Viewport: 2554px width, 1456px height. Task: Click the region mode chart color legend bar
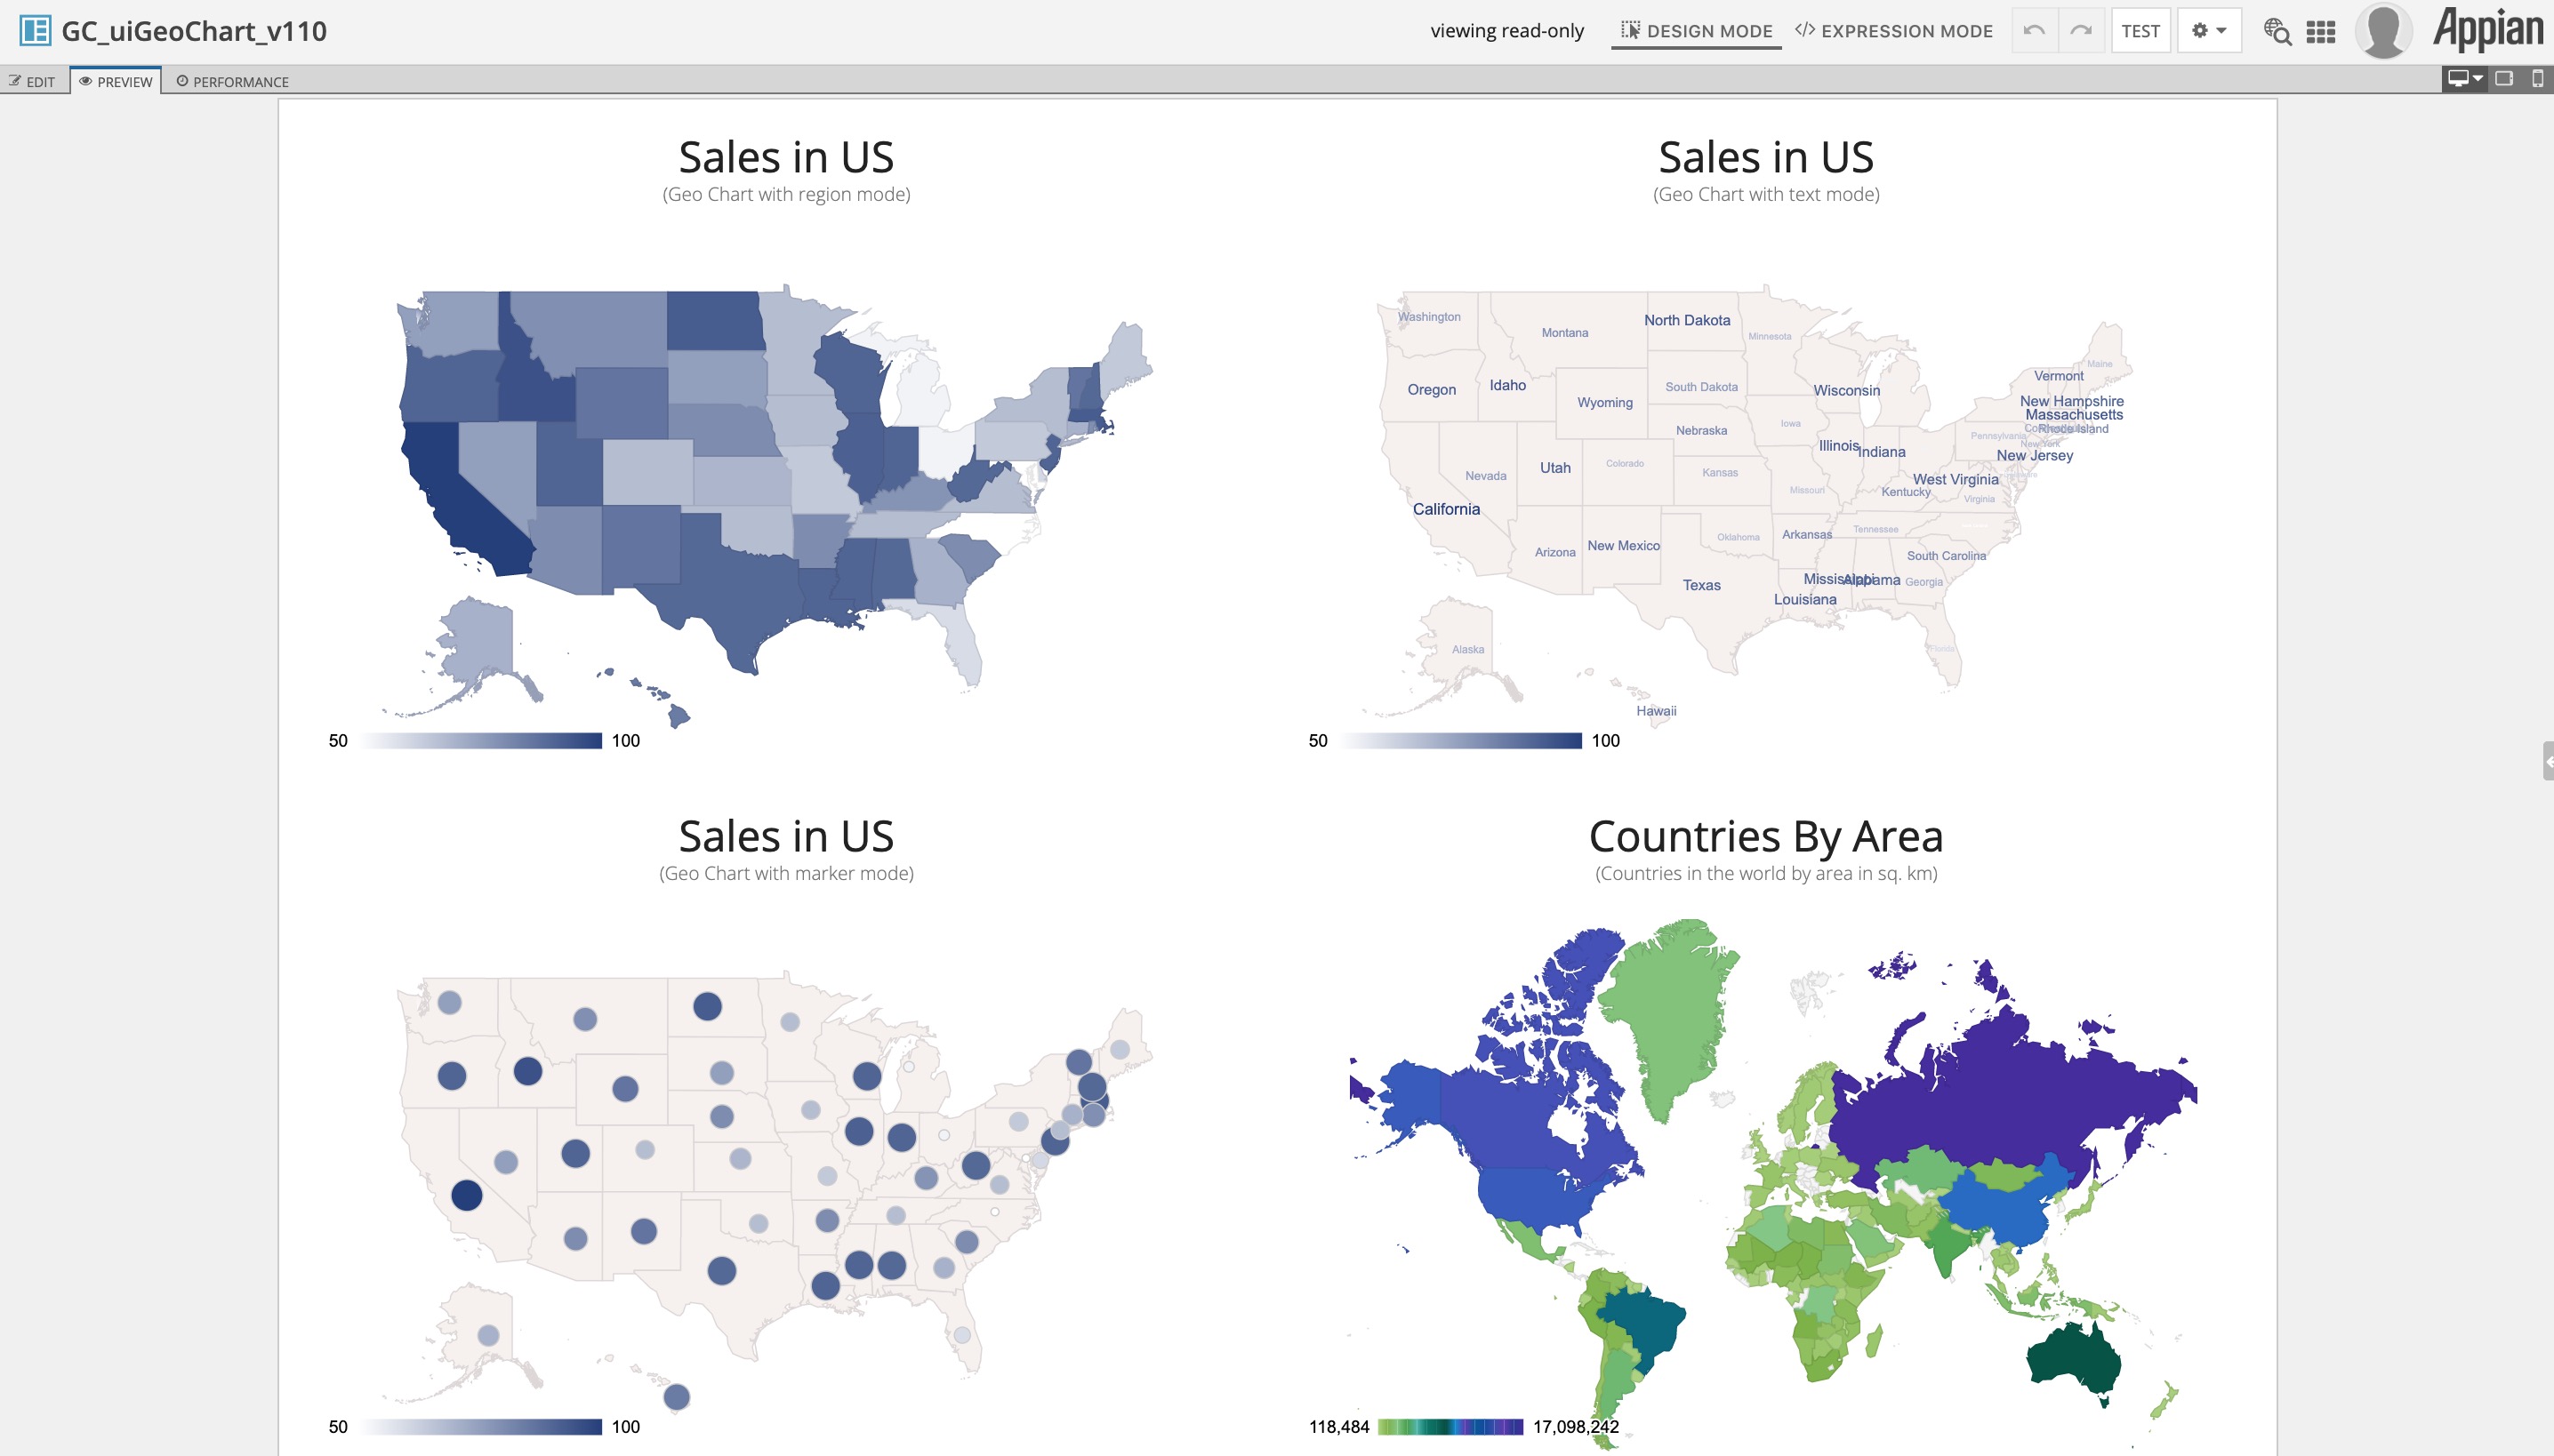481,740
